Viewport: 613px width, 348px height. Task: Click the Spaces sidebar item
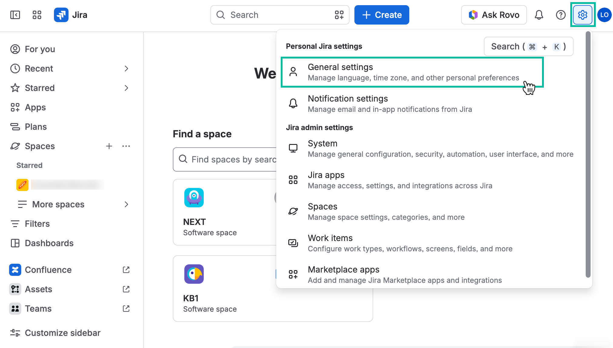coord(40,146)
